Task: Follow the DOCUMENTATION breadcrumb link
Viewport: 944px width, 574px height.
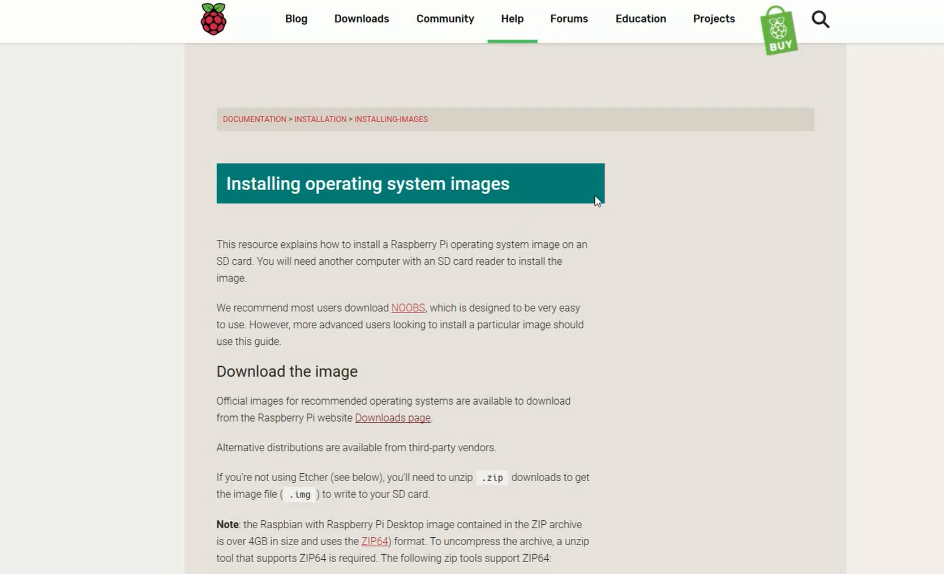Action: 255,119
